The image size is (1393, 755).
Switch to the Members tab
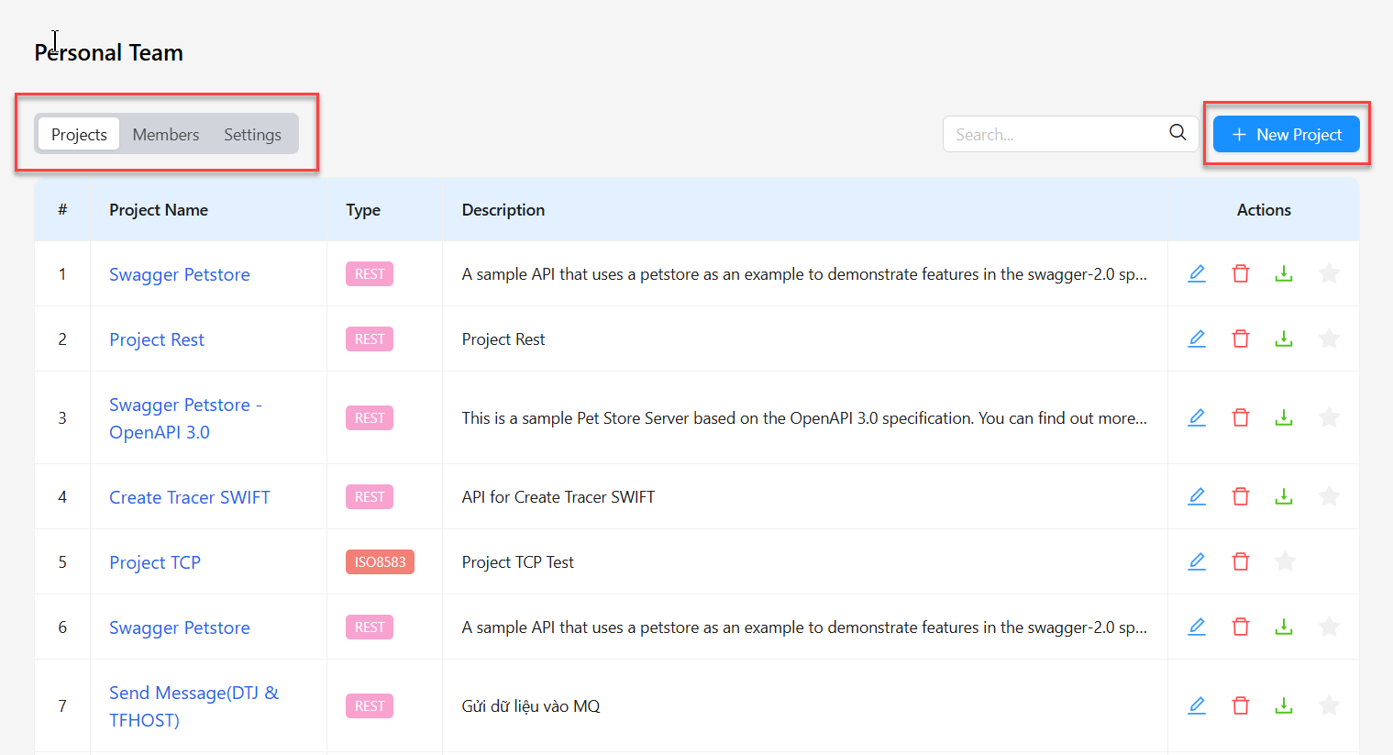pyautogui.click(x=166, y=135)
